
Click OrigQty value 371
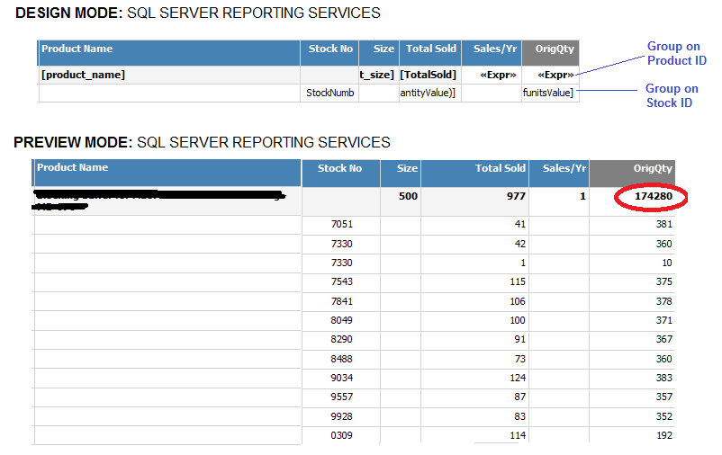pos(664,320)
